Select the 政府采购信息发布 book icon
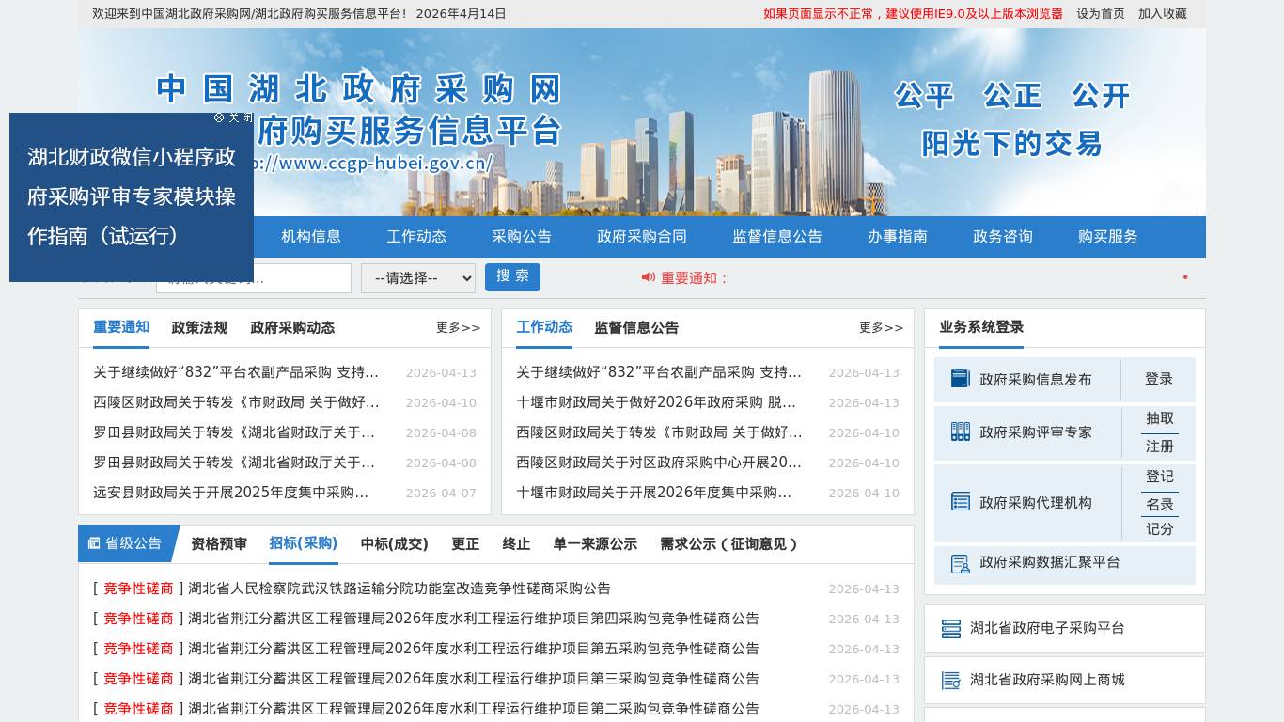This screenshot has width=1284, height=722. point(960,378)
